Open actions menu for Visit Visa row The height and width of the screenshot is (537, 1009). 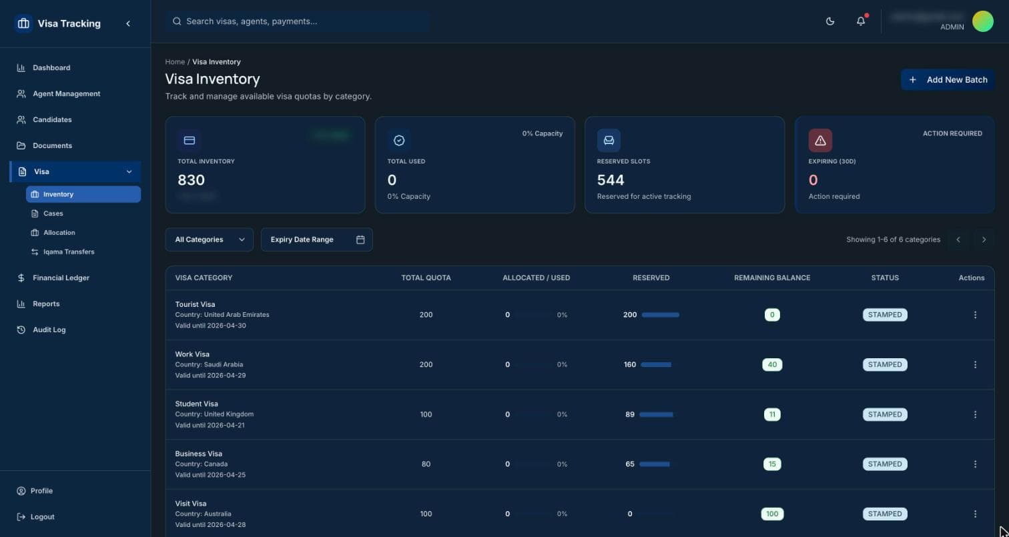point(975,514)
